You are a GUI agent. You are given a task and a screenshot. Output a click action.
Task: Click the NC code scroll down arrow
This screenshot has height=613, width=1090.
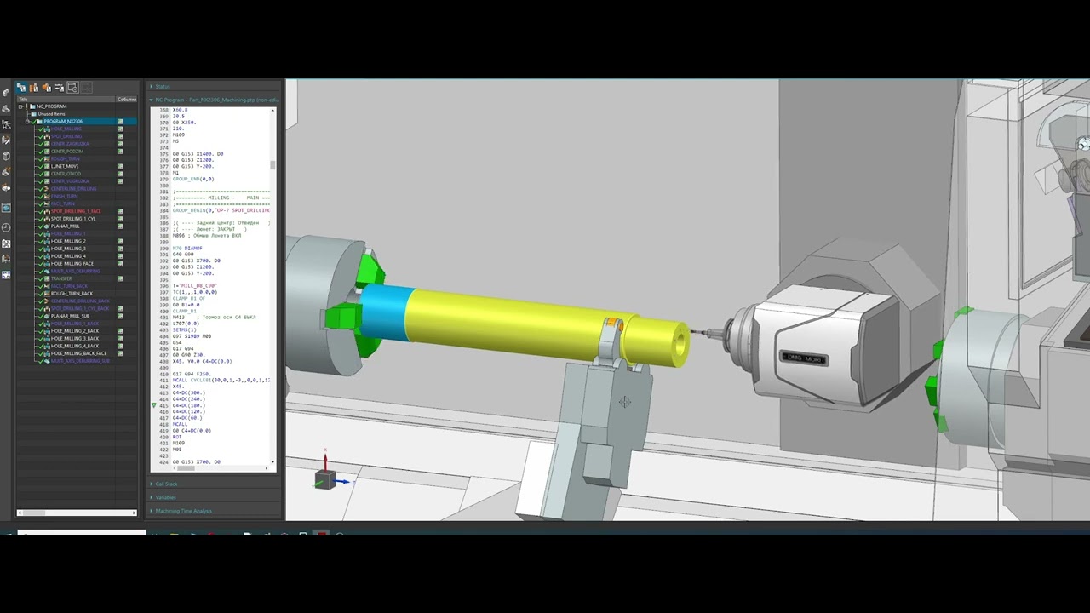point(272,461)
